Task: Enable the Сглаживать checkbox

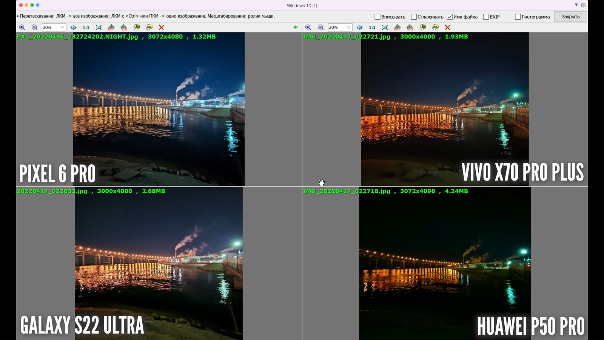Action: (414, 17)
